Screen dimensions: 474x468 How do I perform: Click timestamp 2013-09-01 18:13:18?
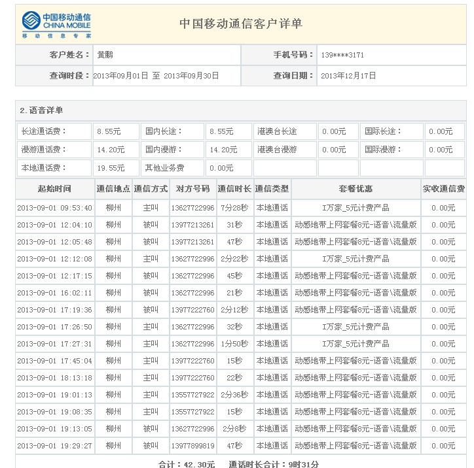click(54, 378)
